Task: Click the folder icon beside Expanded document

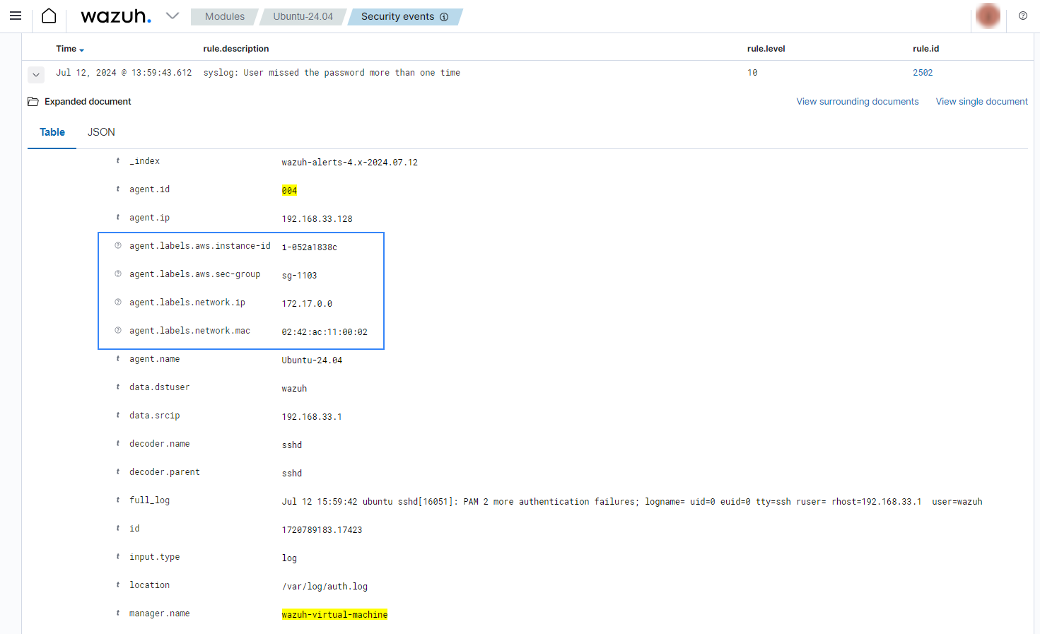Action: click(33, 101)
